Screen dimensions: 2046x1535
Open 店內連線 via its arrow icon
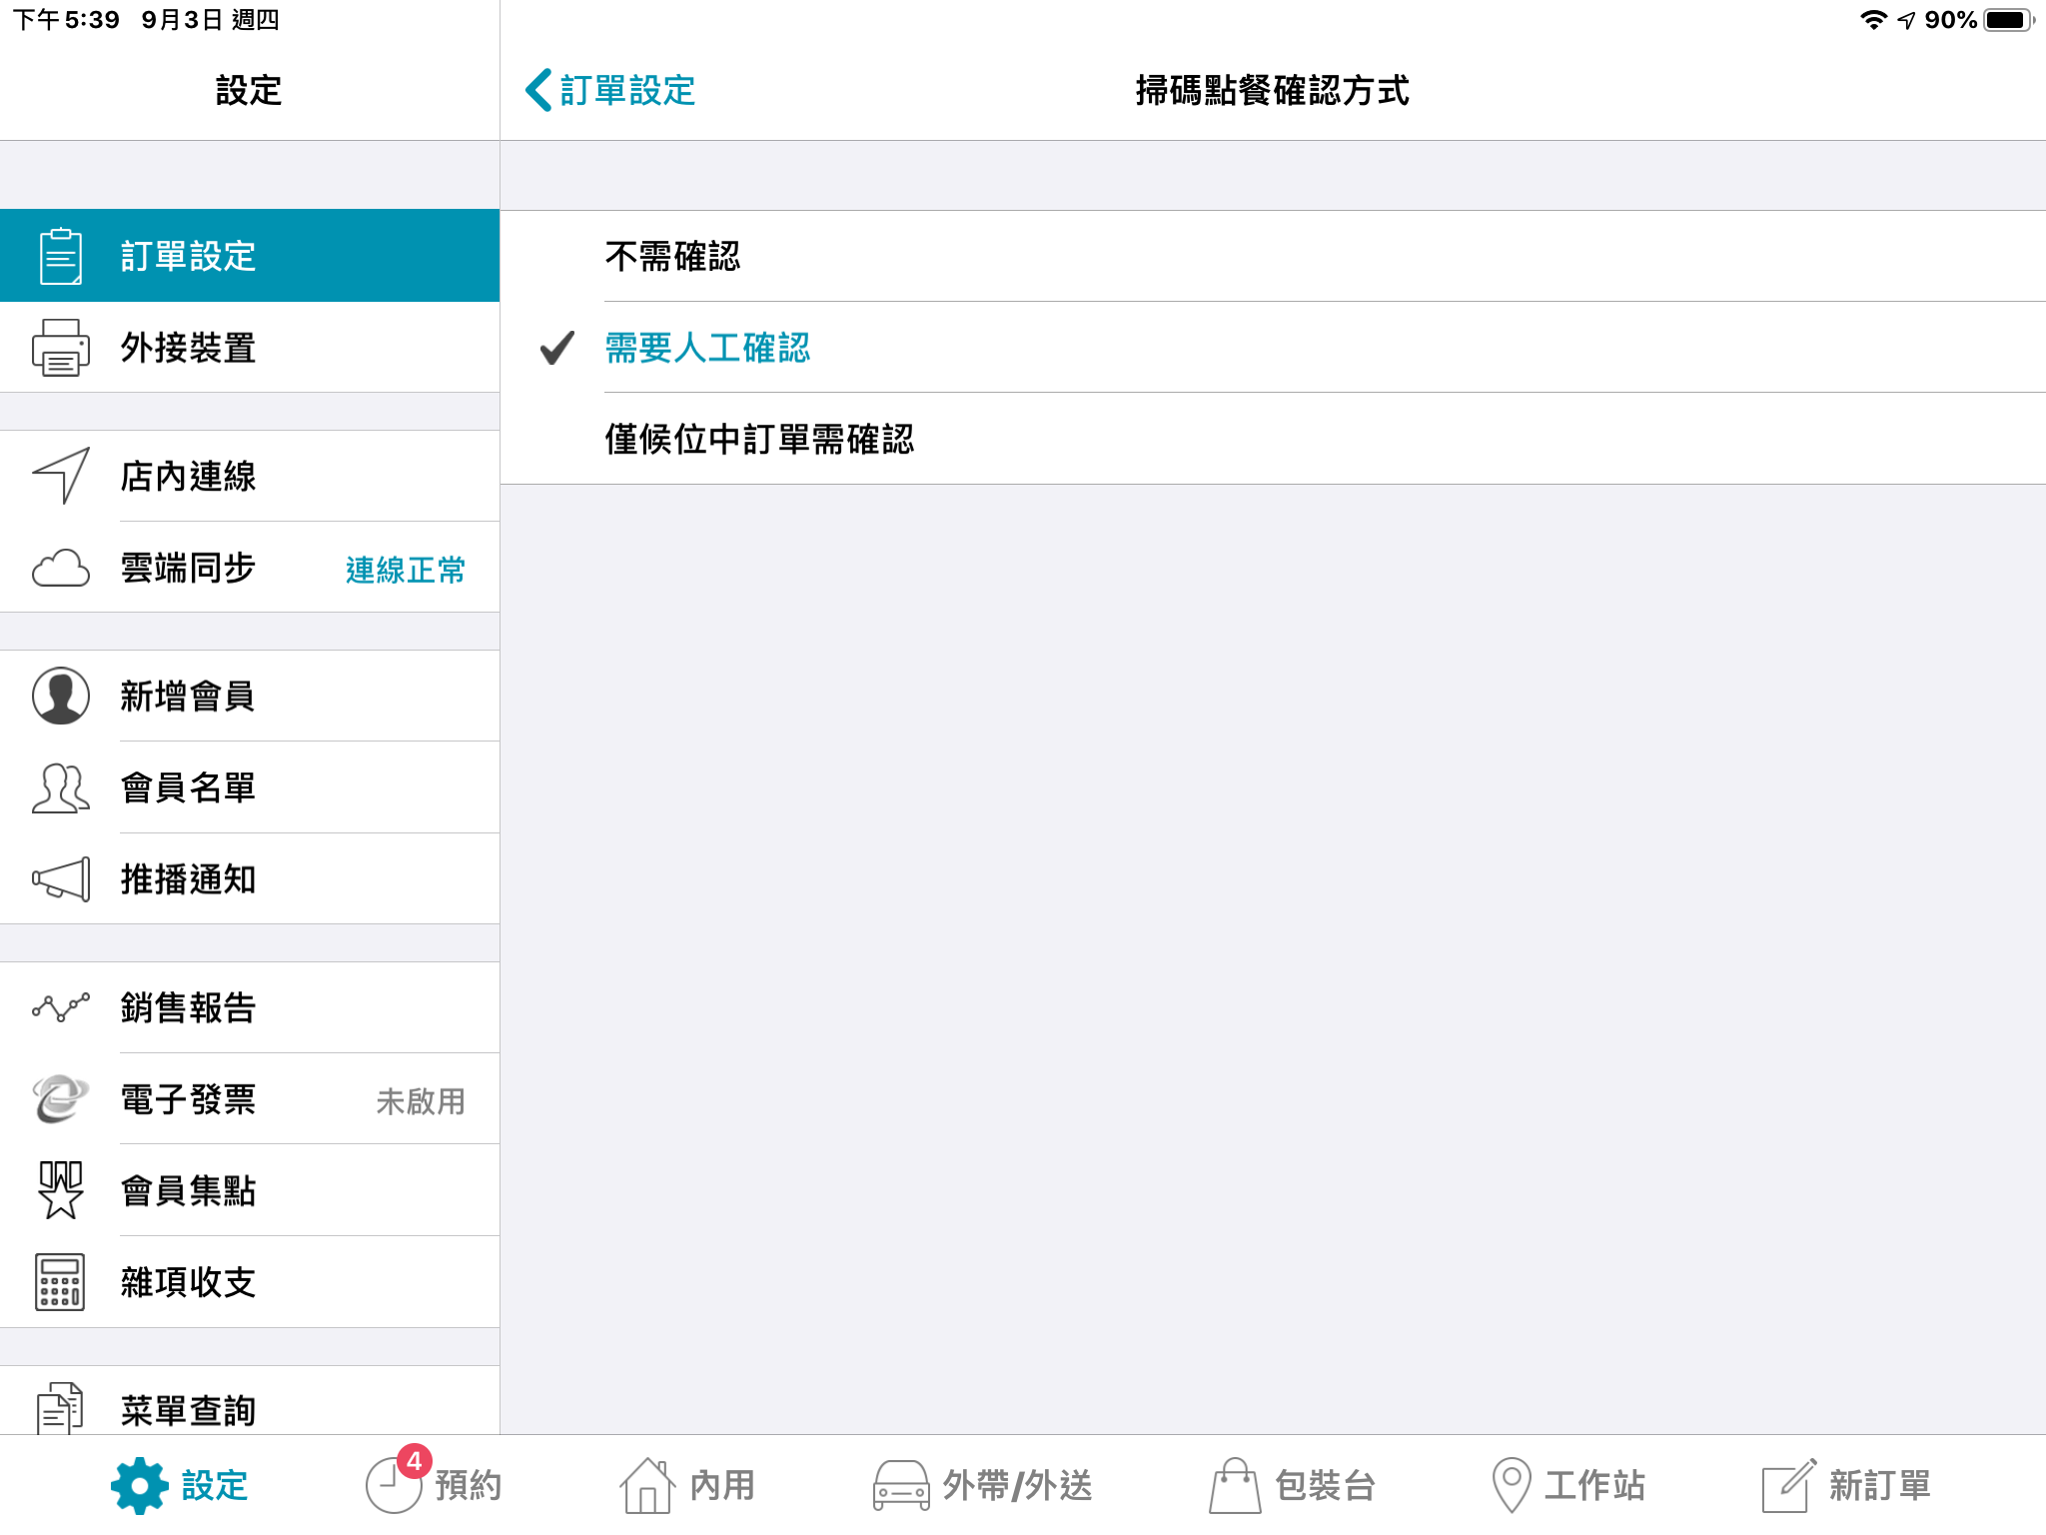(x=60, y=476)
